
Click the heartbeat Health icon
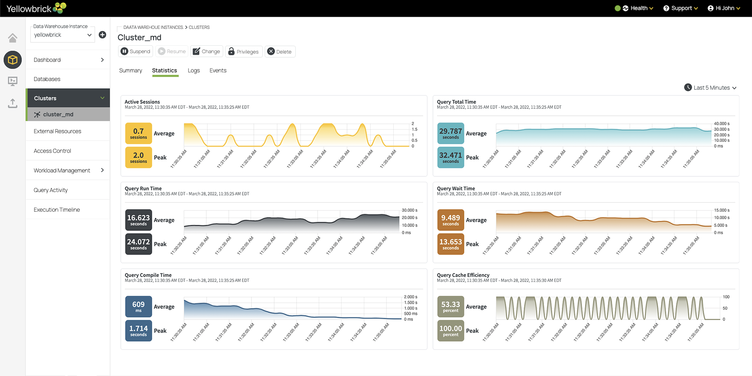point(626,8)
